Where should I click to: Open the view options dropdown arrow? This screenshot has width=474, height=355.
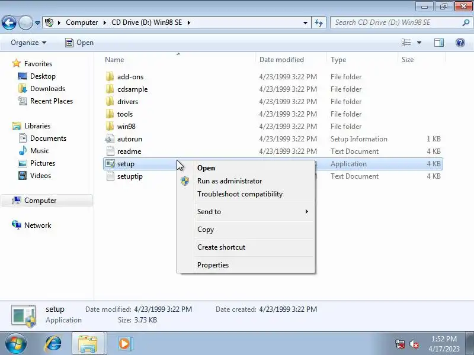(419, 43)
